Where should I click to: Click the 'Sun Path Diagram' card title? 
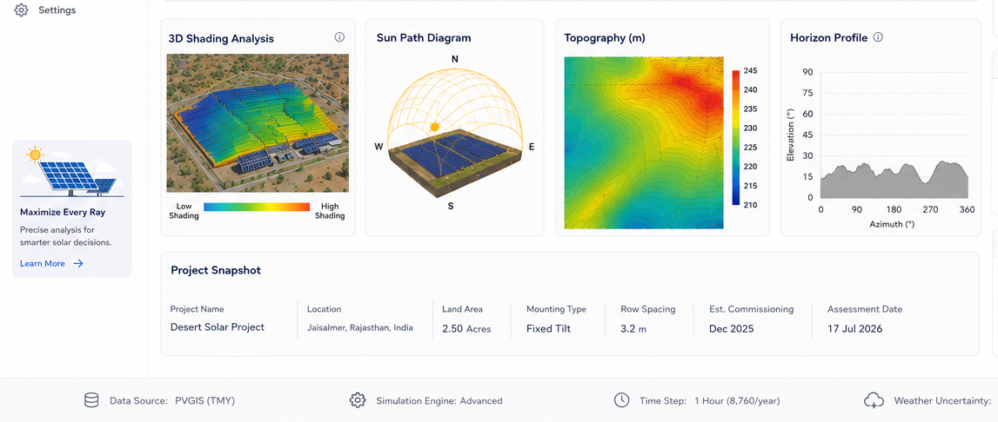pyautogui.click(x=424, y=38)
